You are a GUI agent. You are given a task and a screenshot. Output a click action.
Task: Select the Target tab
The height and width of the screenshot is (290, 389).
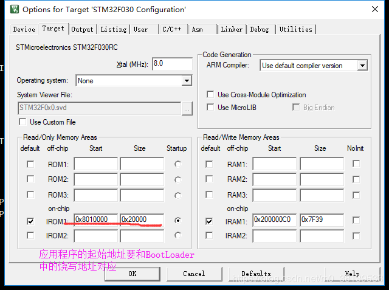click(x=53, y=29)
